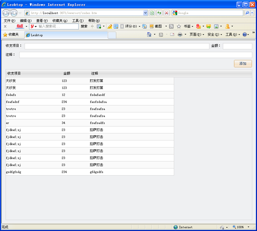The height and width of the screenshot is (231, 257).
Task: Click the Youdao 搜索 search button
Action: [x=84, y=26]
